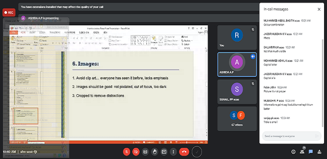Image resolution: width=327 pixels, height=159 pixels.
Task: Open the ANIMATIONS ribbon tab in PowerPoint
Action: click(70, 33)
